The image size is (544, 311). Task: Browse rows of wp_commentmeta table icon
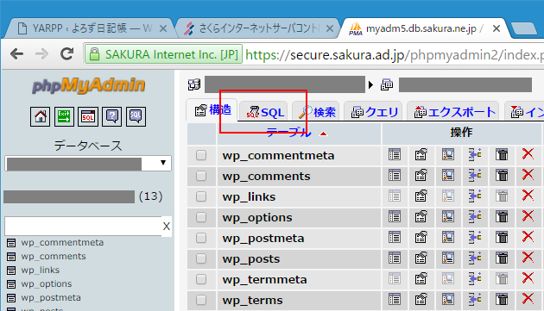tap(395, 154)
